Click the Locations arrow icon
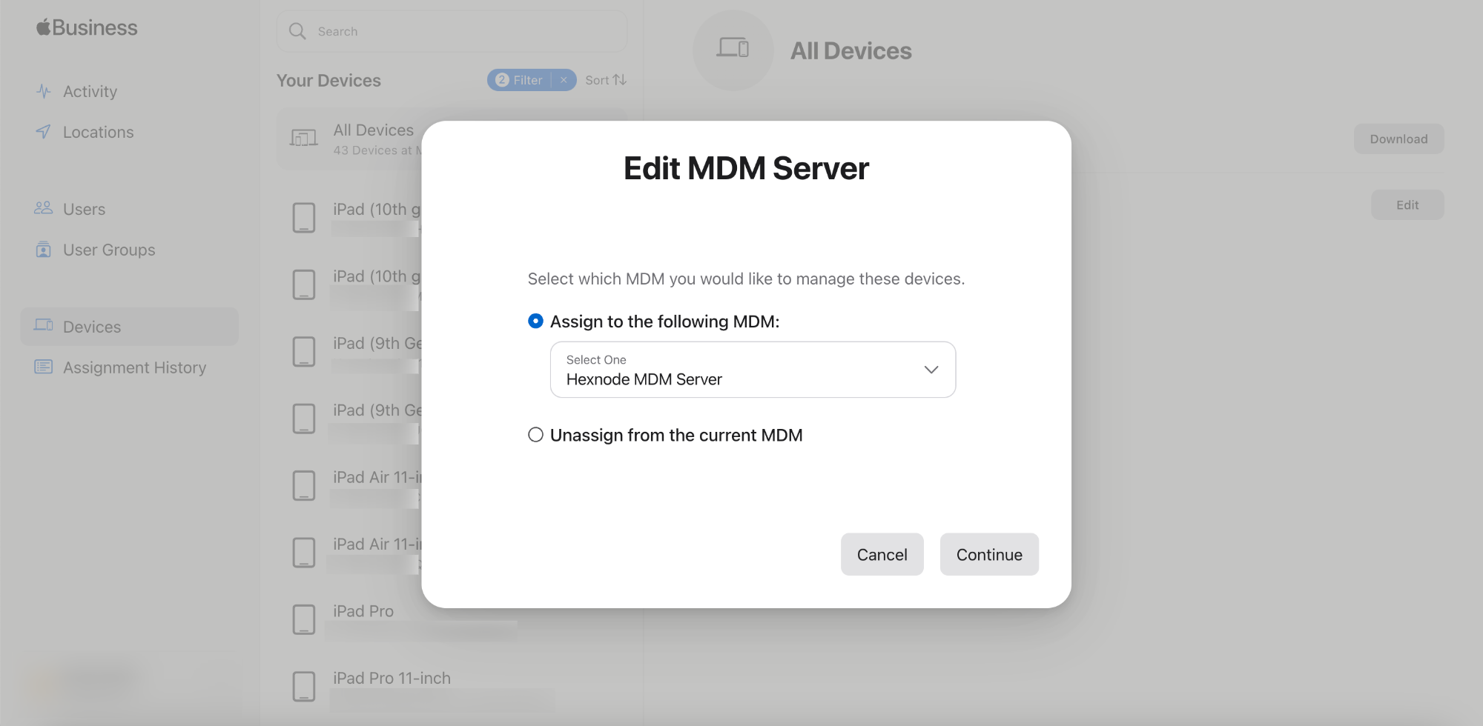 tap(44, 132)
